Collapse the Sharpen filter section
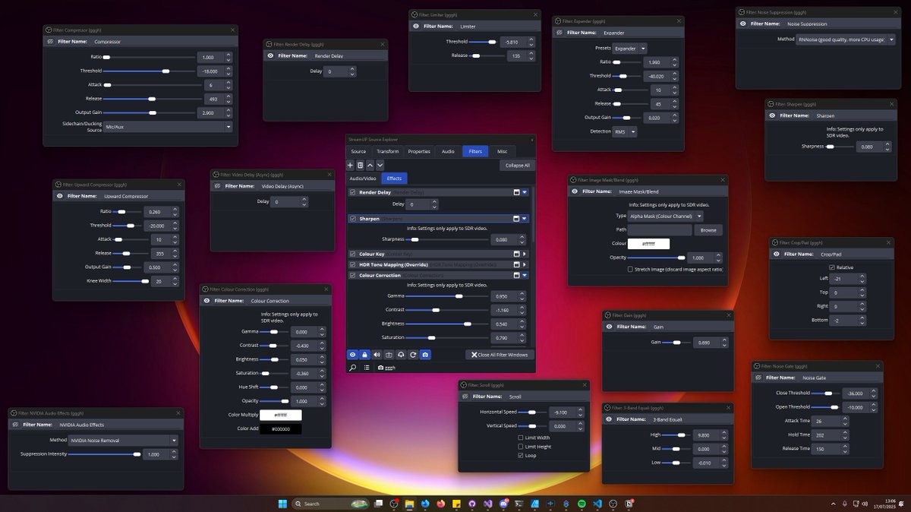This screenshot has height=512, width=911. pos(525,218)
